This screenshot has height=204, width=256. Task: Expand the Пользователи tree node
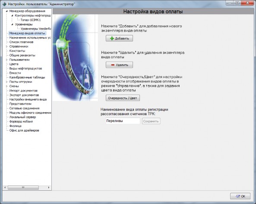click(x=7, y=60)
